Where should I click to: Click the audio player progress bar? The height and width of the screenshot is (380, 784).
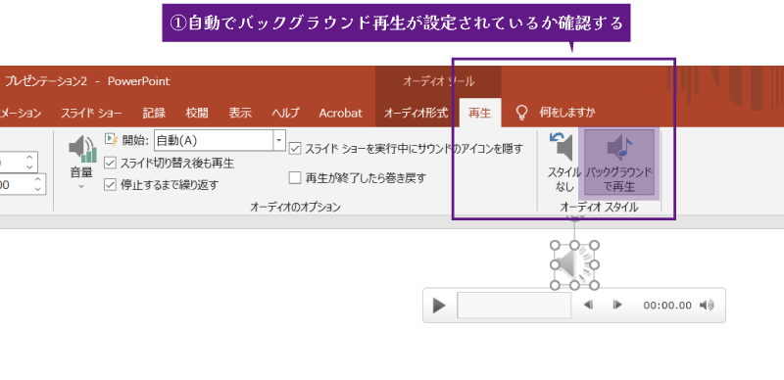tap(514, 305)
